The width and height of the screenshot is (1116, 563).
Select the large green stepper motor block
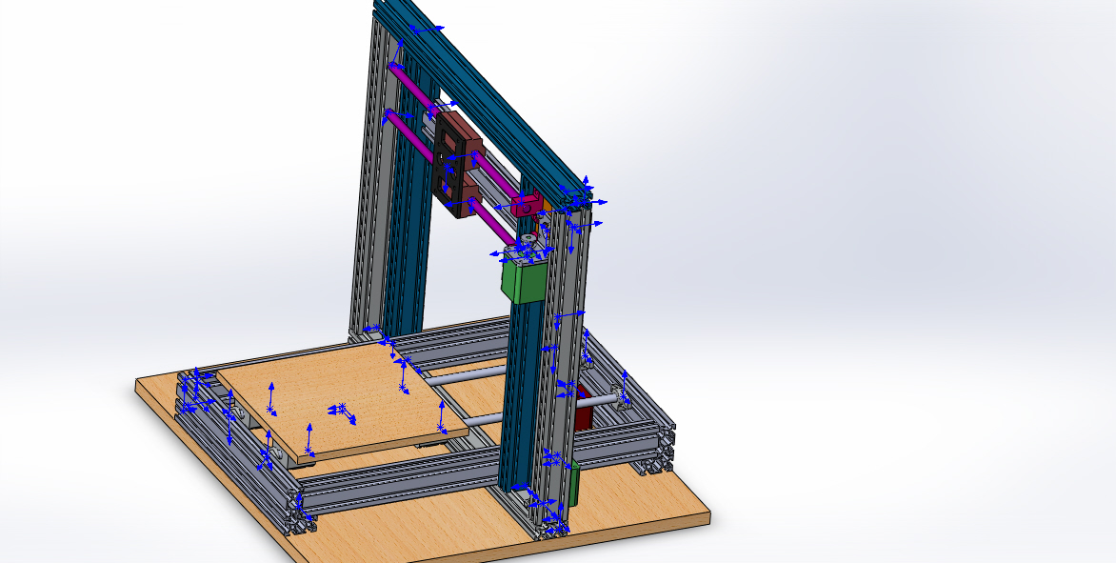click(523, 281)
